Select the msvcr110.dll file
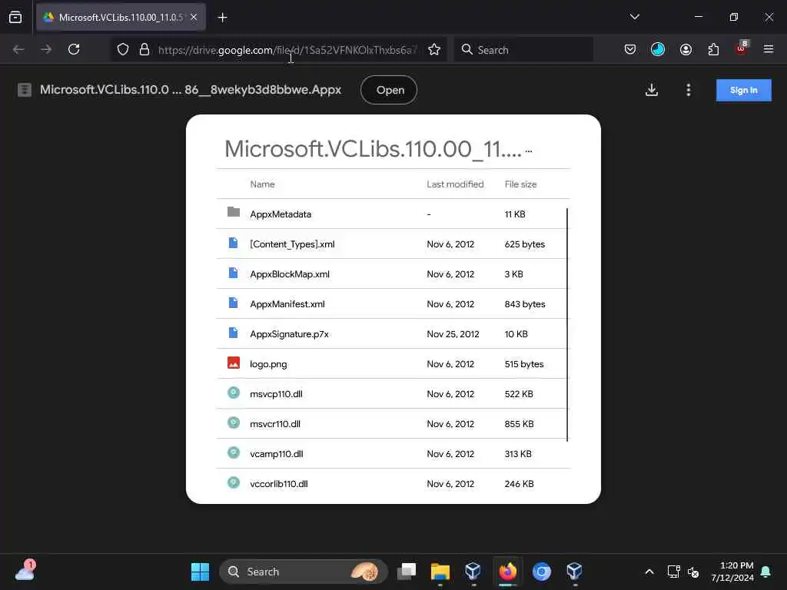This screenshot has height=590, width=787. pos(393,424)
